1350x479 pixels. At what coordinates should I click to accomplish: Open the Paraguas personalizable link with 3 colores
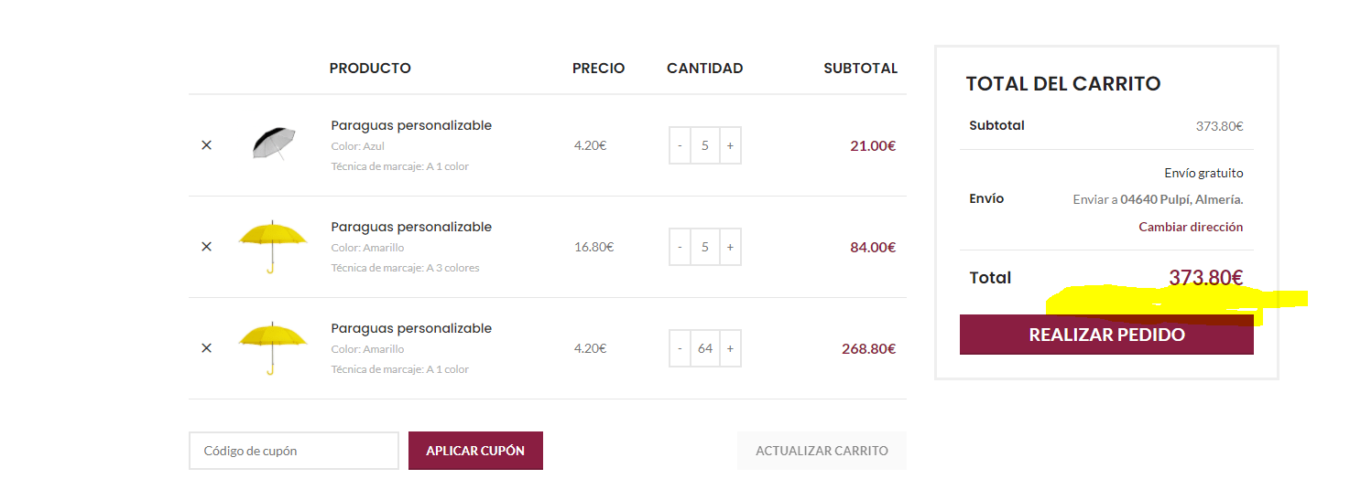pyautogui.click(x=411, y=227)
